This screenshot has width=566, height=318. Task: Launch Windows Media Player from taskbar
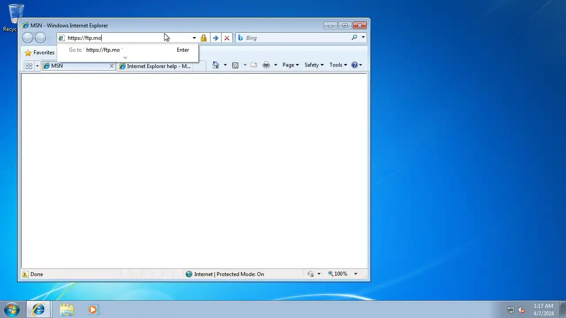click(93, 310)
